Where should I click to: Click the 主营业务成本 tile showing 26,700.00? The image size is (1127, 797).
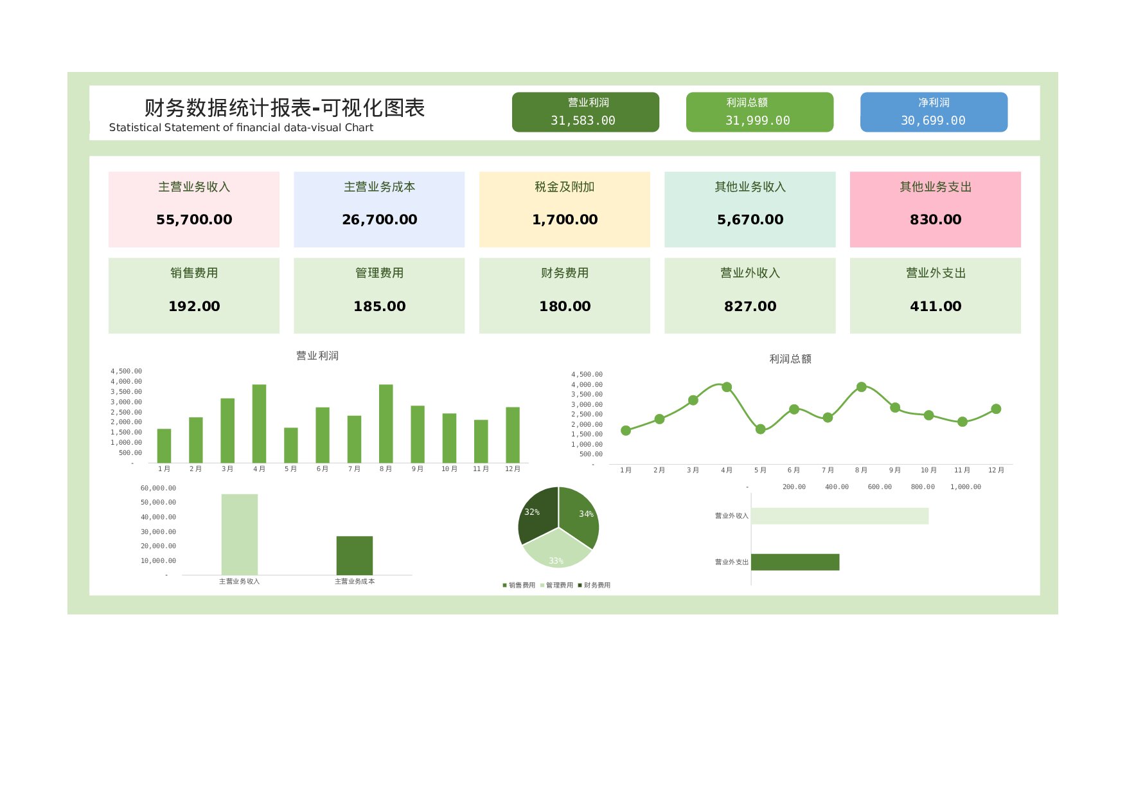[379, 209]
